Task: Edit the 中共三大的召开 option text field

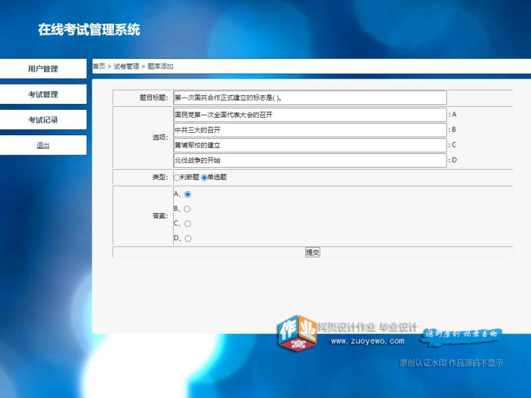Action: 309,129
